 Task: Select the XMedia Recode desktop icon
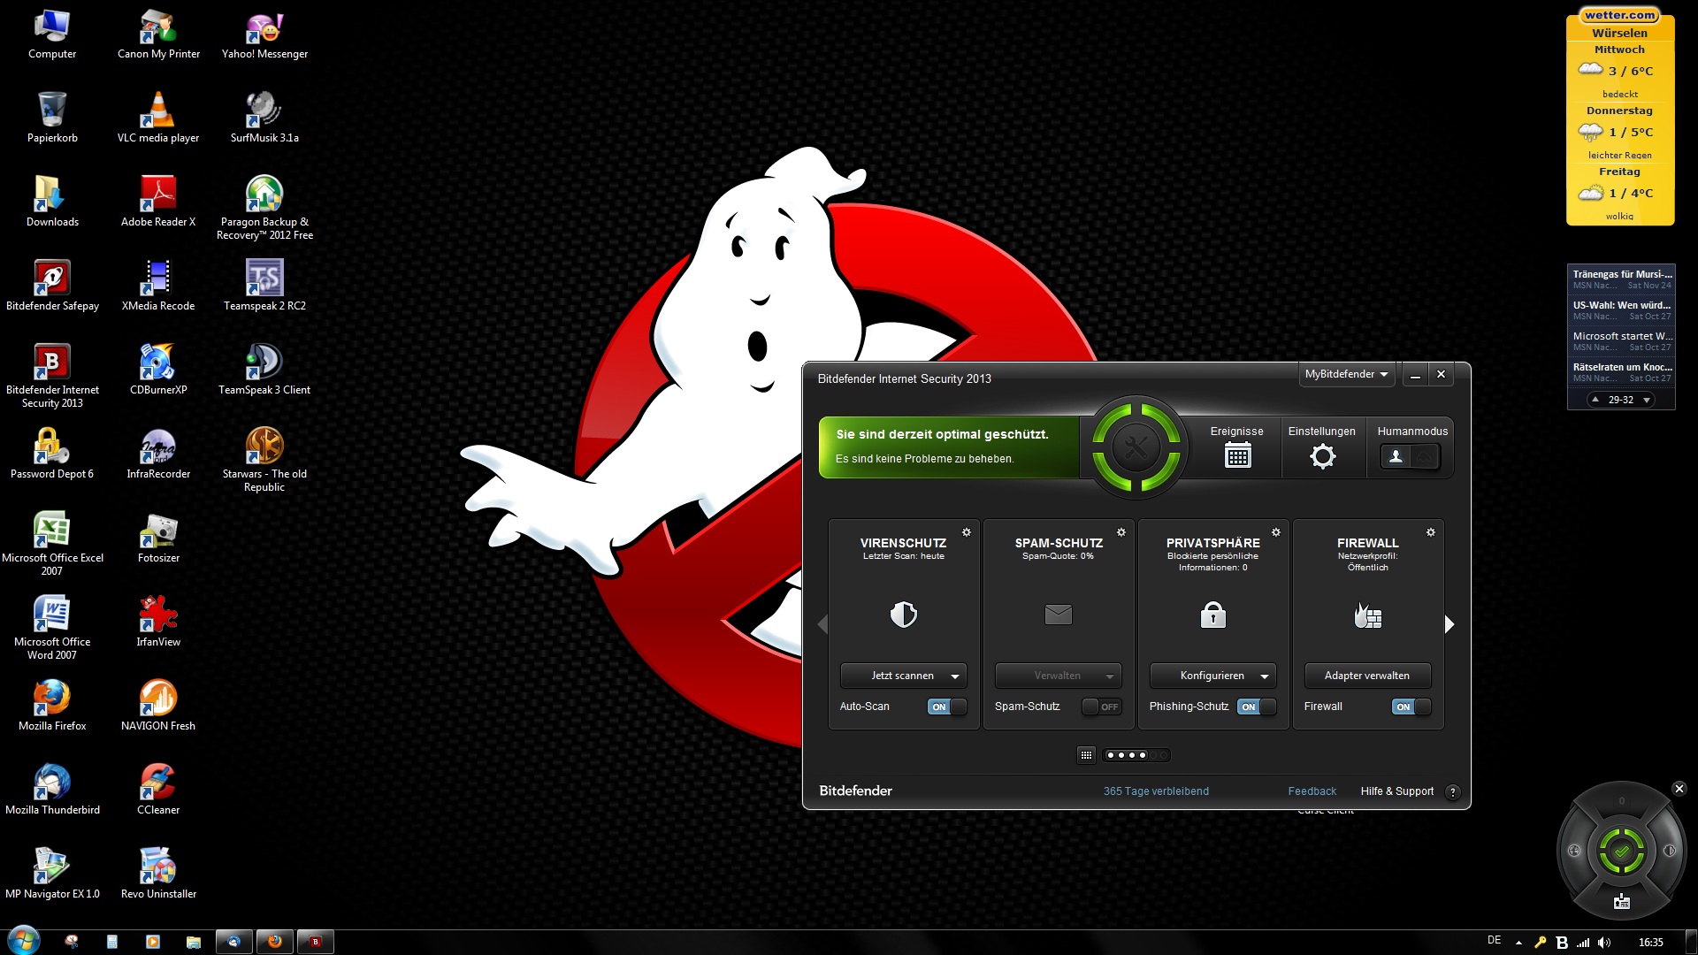coord(158,285)
